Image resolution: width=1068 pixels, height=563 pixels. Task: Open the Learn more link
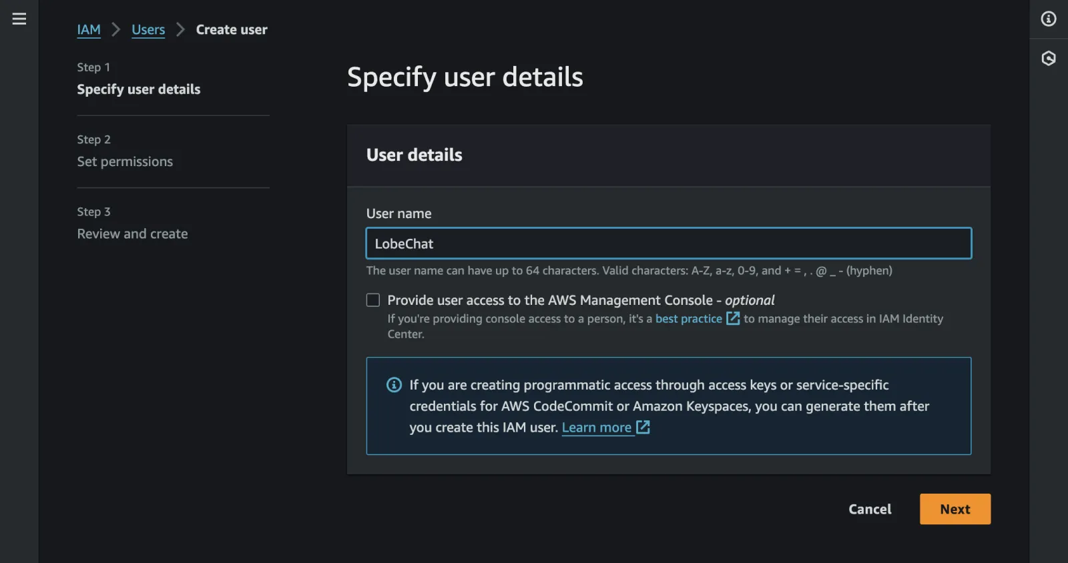click(596, 428)
